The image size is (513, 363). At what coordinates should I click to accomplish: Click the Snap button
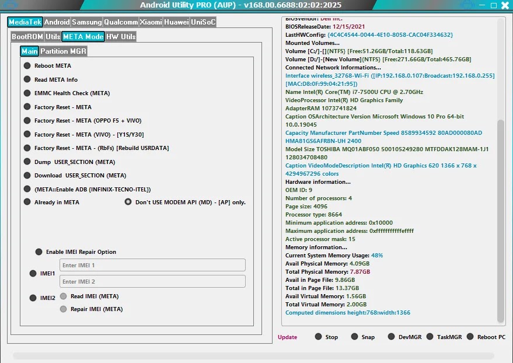pos(363,337)
